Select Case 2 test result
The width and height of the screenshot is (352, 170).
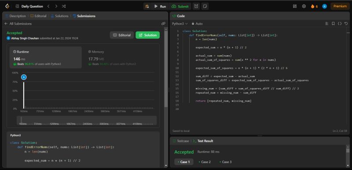click(x=205, y=162)
